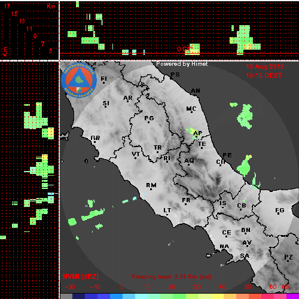Click the PS city label on the map
The height and width of the screenshot is (299, 299).
175,75
